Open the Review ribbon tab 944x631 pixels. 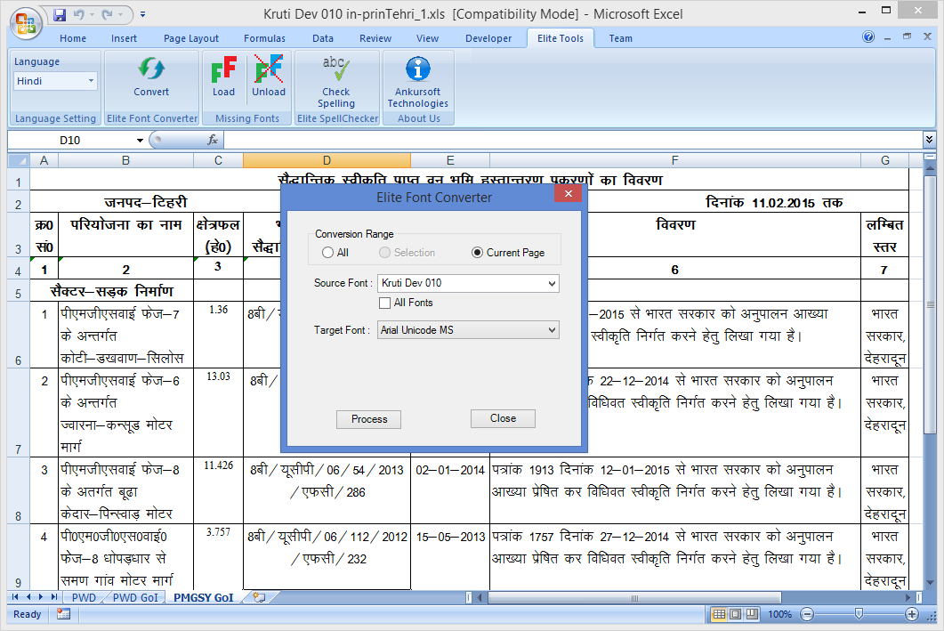point(375,38)
